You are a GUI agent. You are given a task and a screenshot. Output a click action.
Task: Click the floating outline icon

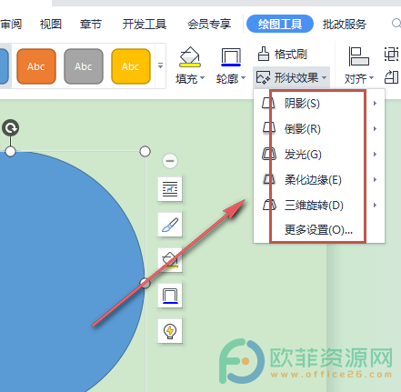(170, 296)
